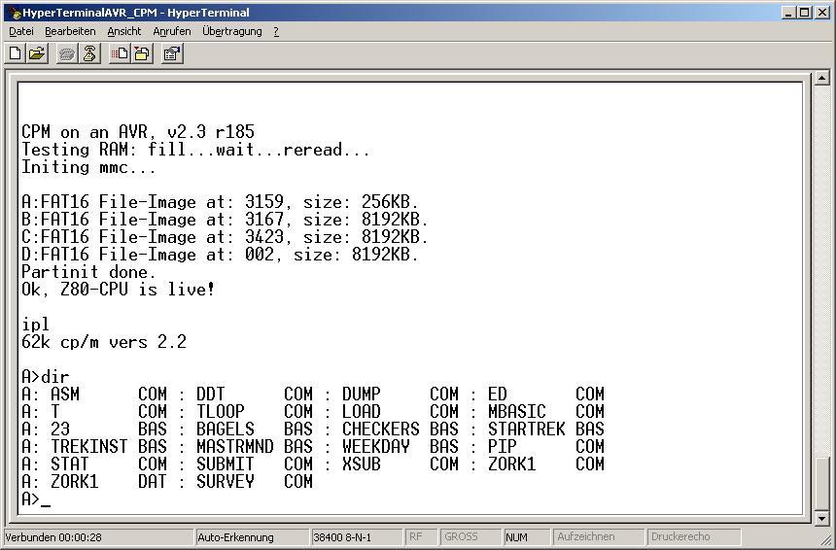Open the Übertragung menu
Viewport: 836px width, 550px height.
pyautogui.click(x=232, y=31)
